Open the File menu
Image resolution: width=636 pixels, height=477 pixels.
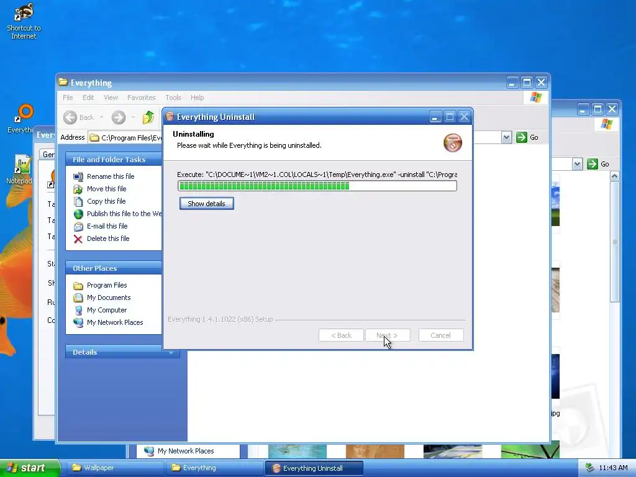pyautogui.click(x=68, y=98)
